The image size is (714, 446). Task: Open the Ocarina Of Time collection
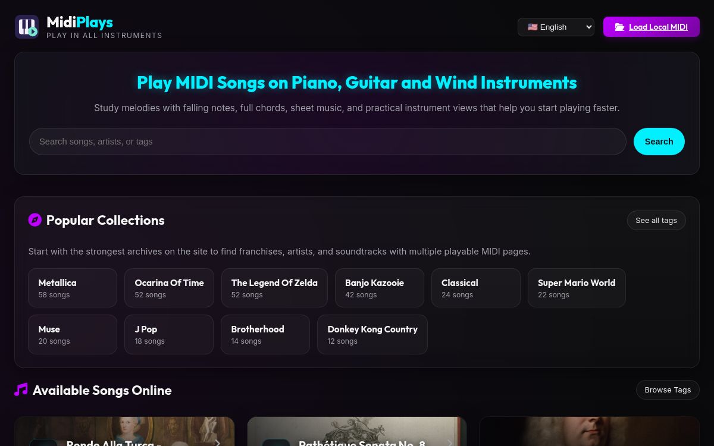[169, 288]
